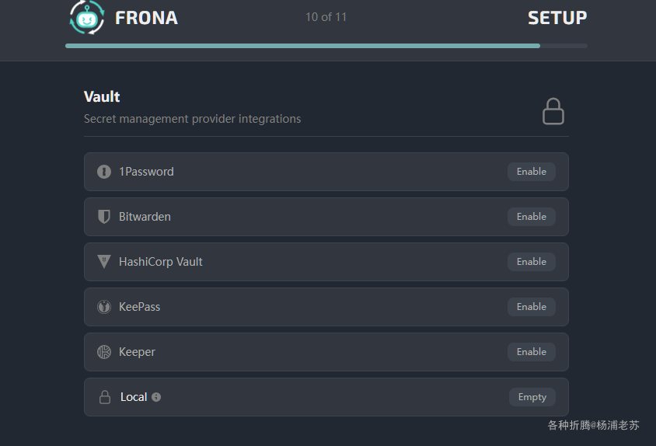
Task: Click the Bitwarden shield icon
Action: coord(104,217)
